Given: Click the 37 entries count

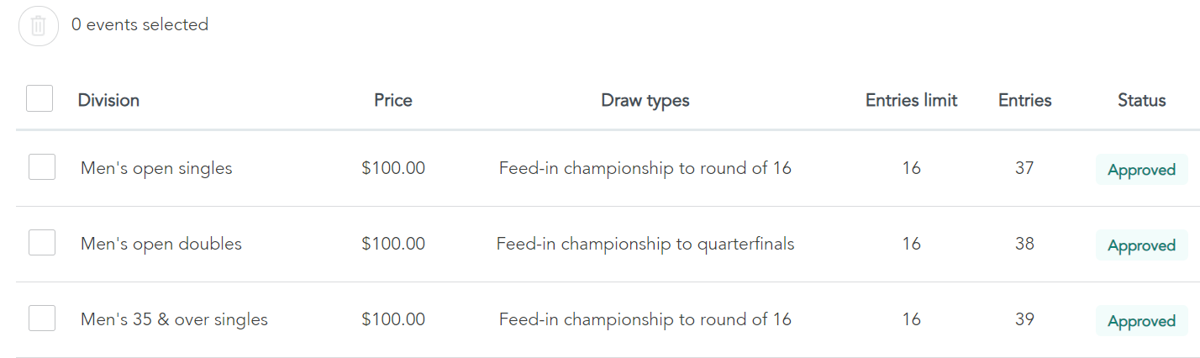Looking at the screenshot, I should [1024, 168].
